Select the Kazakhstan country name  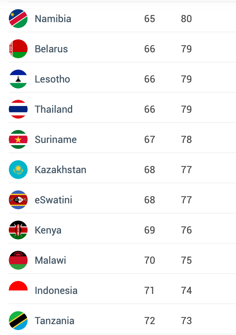click(x=61, y=170)
